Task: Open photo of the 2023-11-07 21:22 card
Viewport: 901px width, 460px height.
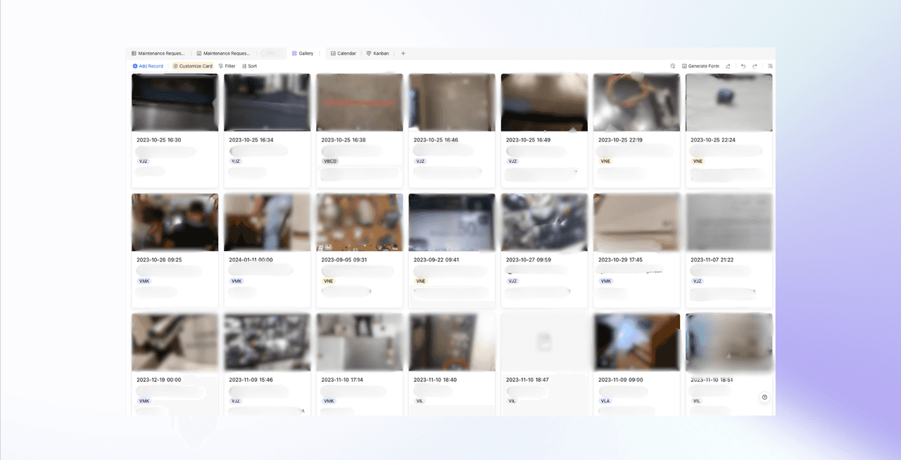Action: (729, 222)
